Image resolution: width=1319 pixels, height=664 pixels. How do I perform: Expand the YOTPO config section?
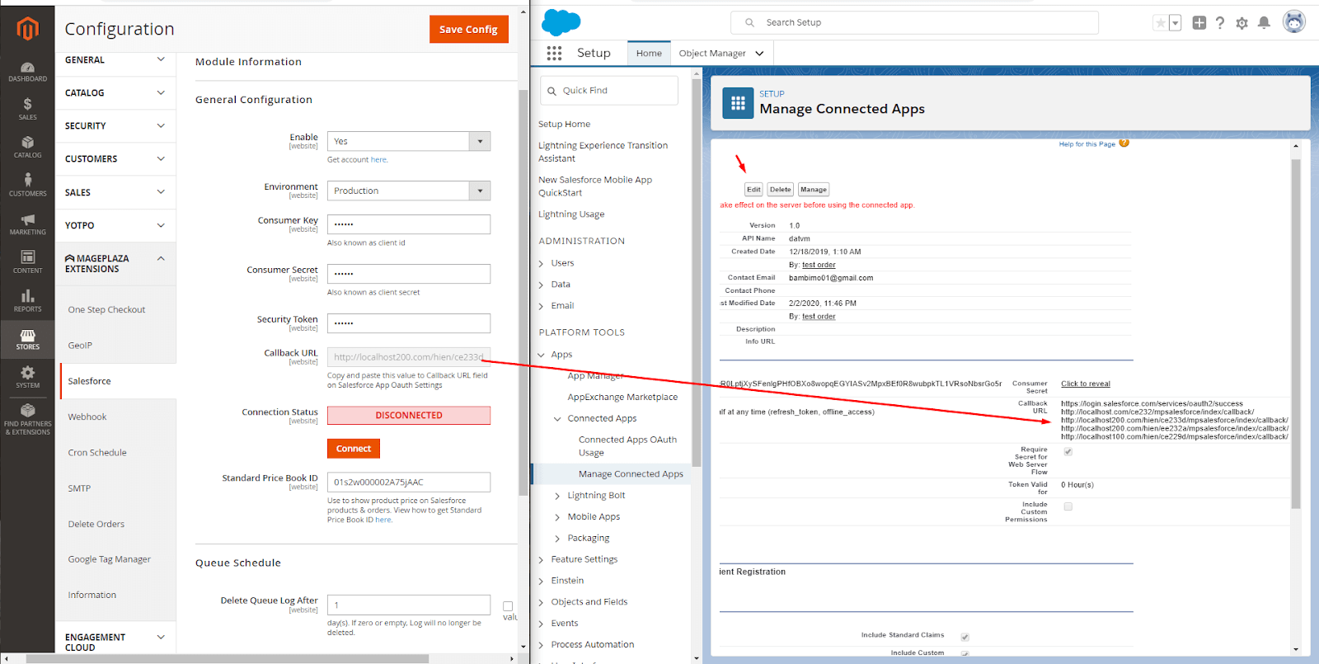115,225
